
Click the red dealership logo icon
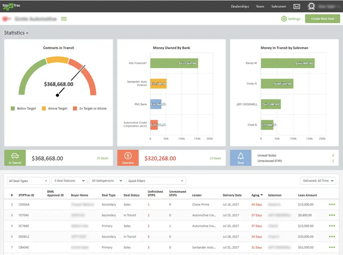tap(6, 19)
